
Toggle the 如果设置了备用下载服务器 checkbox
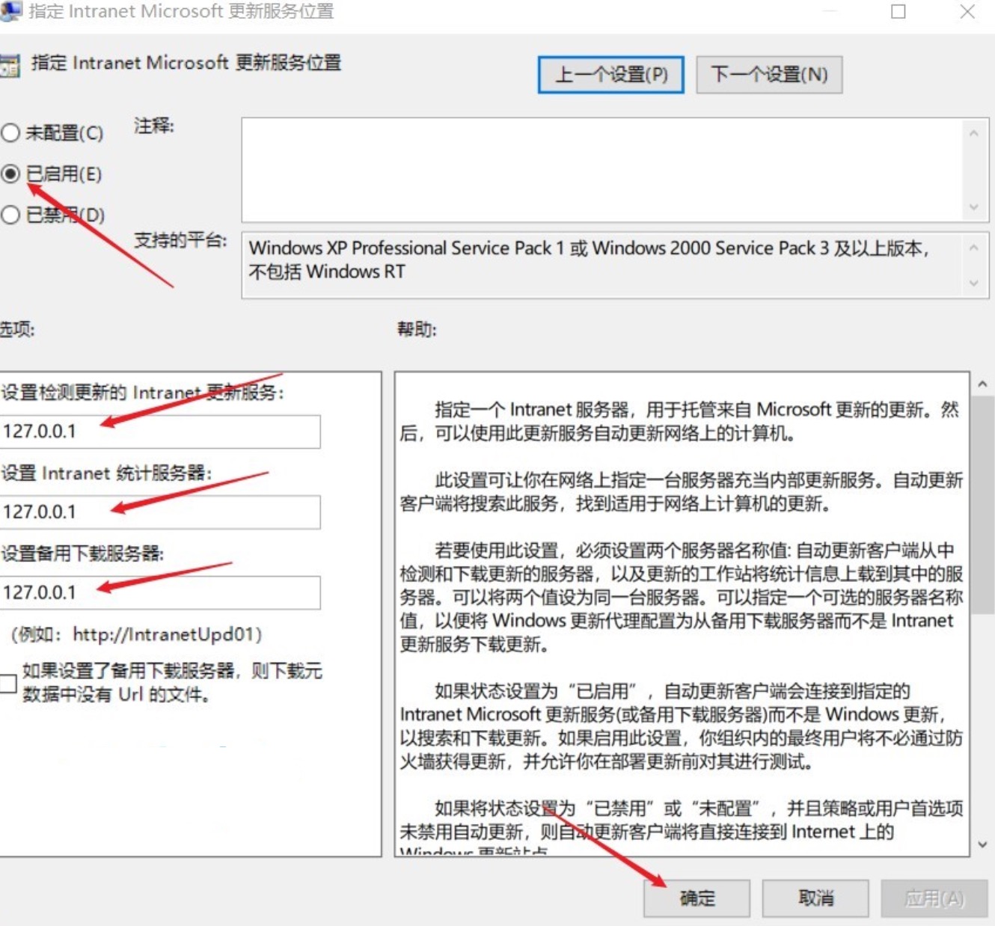(7, 683)
